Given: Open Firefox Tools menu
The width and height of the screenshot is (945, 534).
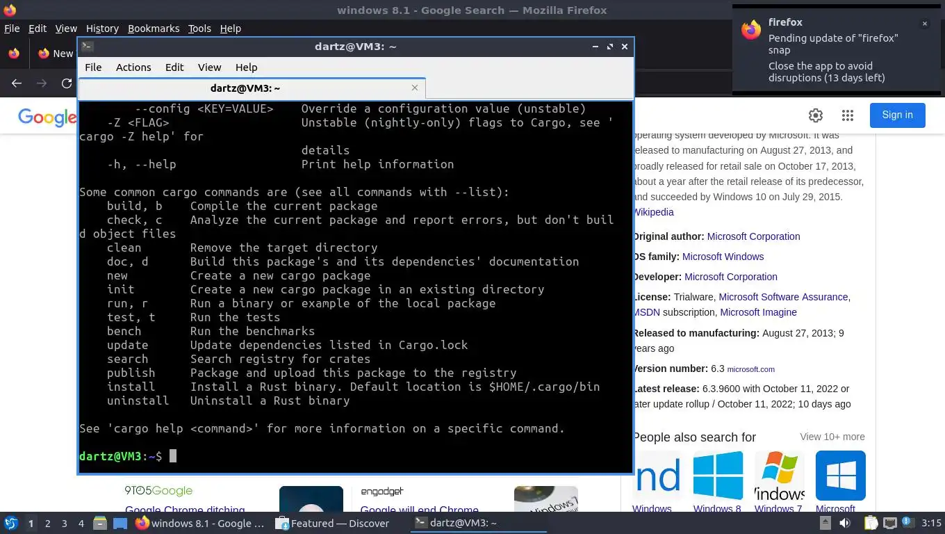Looking at the screenshot, I should point(199,29).
